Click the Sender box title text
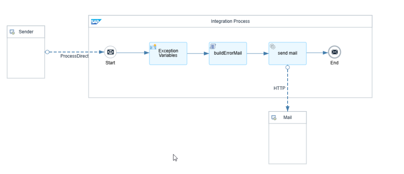This screenshot has height=174, width=404. tap(26, 32)
